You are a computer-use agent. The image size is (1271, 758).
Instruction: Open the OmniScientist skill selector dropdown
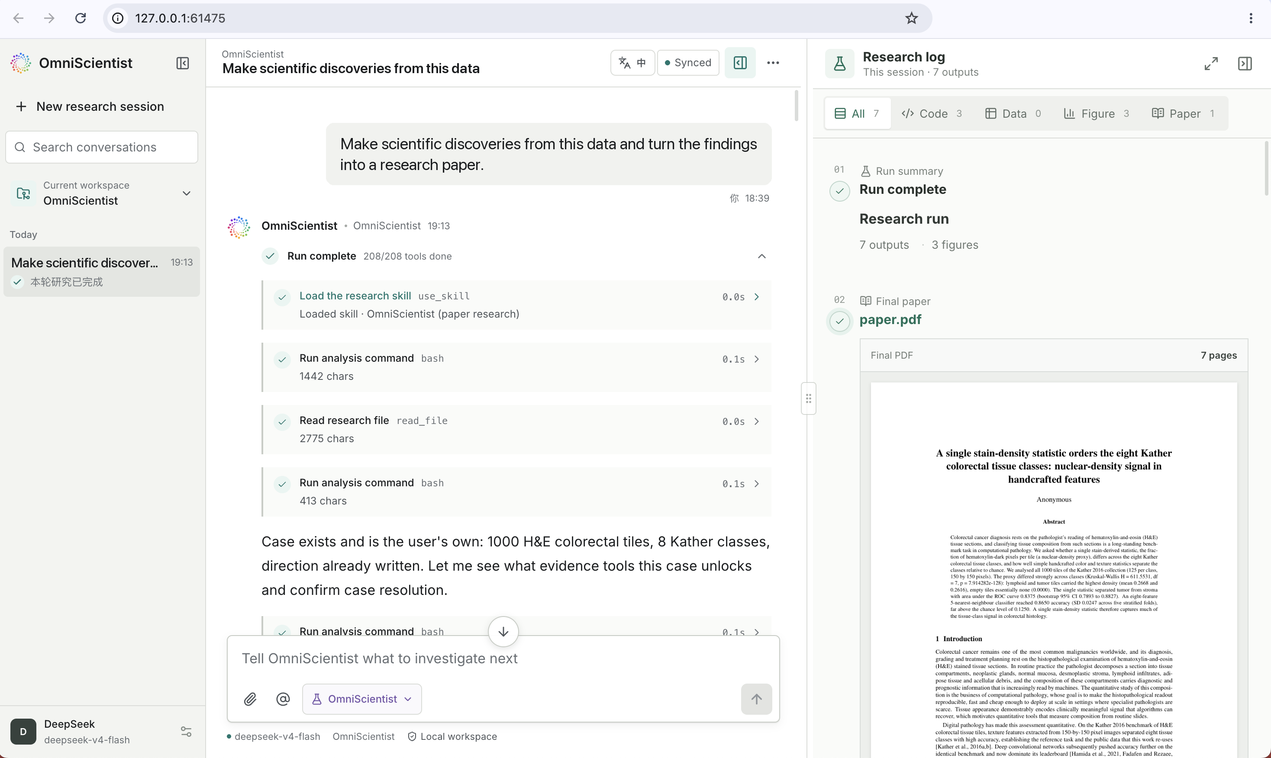tap(362, 699)
